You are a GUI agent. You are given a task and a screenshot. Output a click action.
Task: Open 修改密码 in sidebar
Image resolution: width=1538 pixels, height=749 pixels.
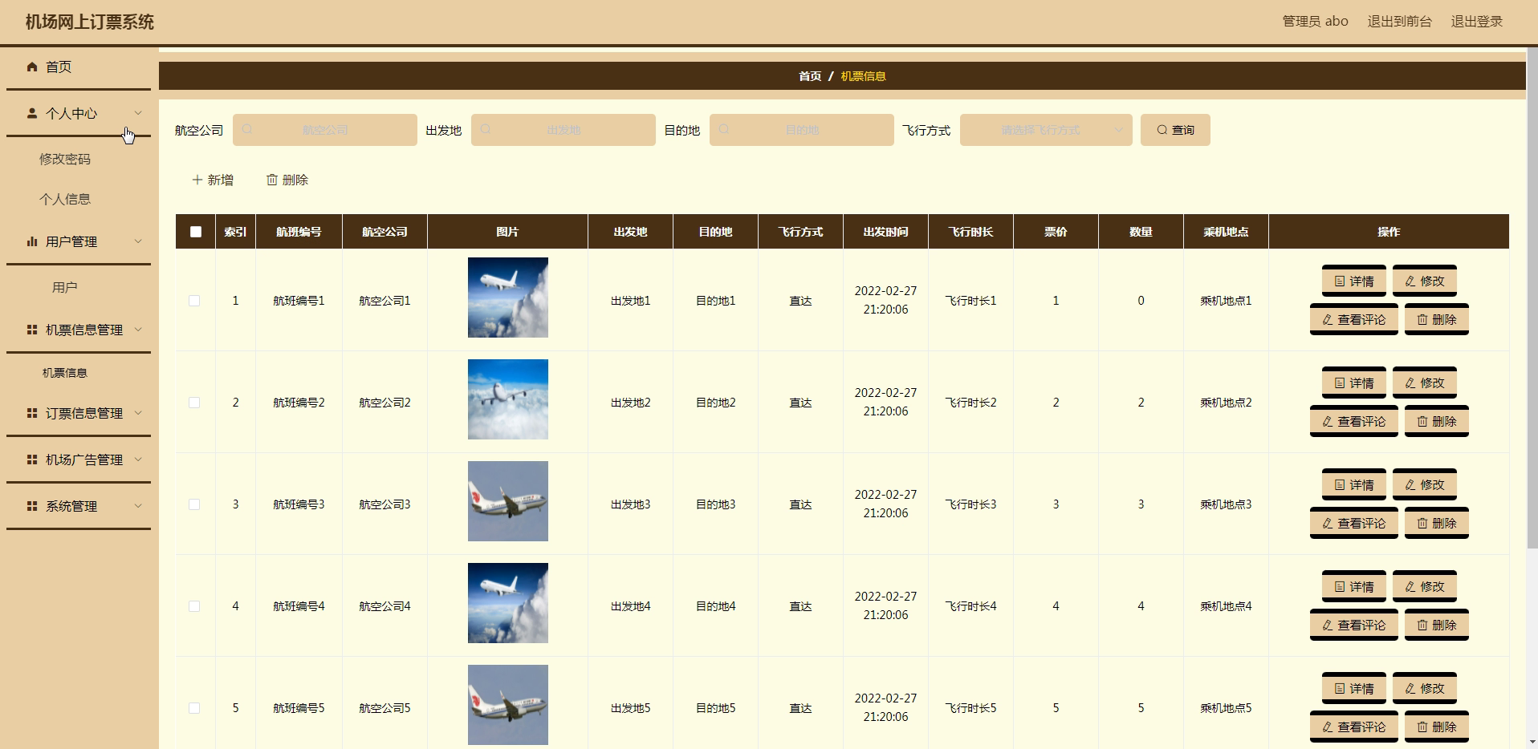65,159
